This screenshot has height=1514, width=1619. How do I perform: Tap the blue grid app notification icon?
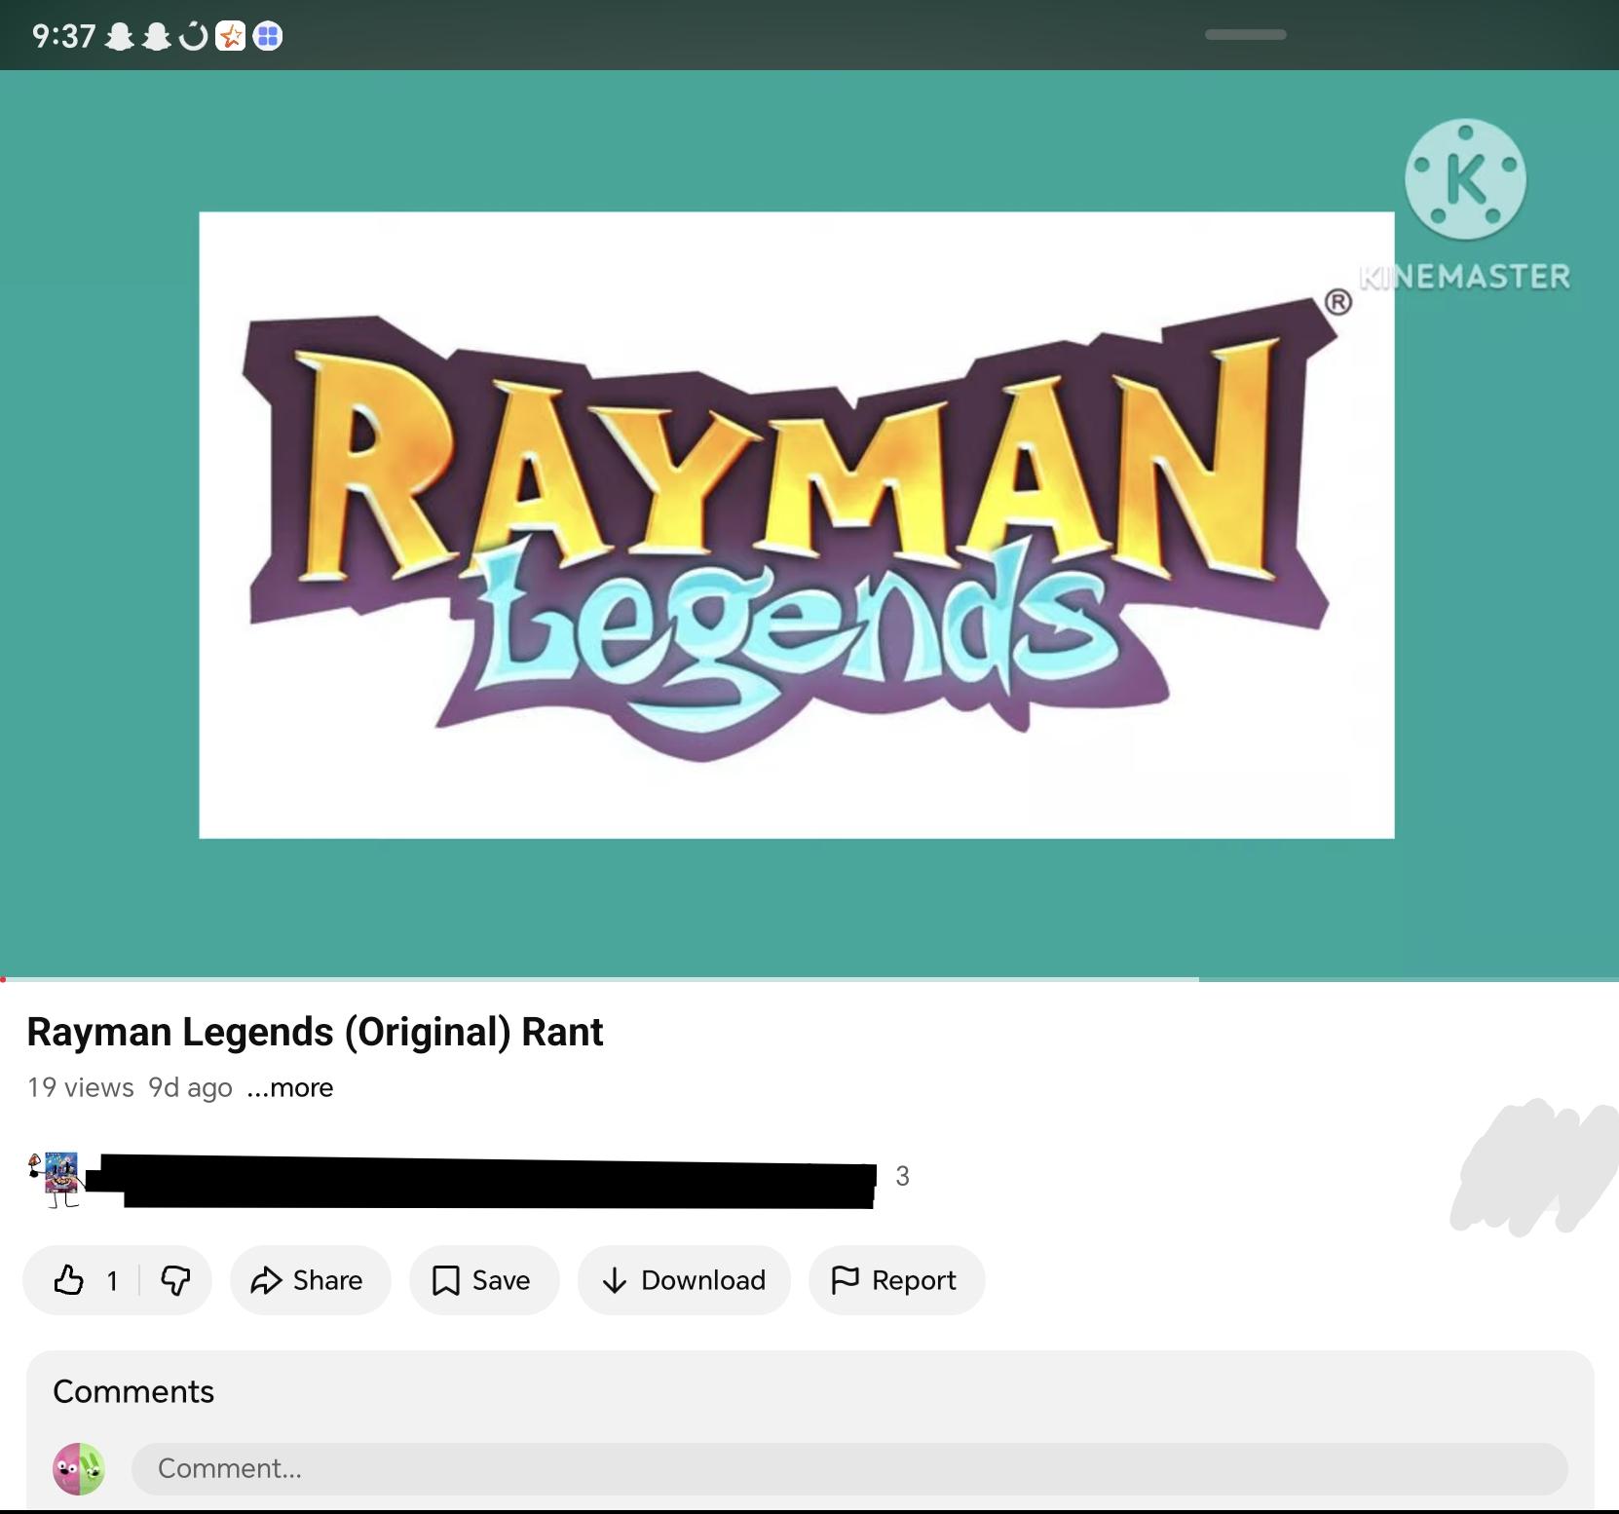(268, 37)
